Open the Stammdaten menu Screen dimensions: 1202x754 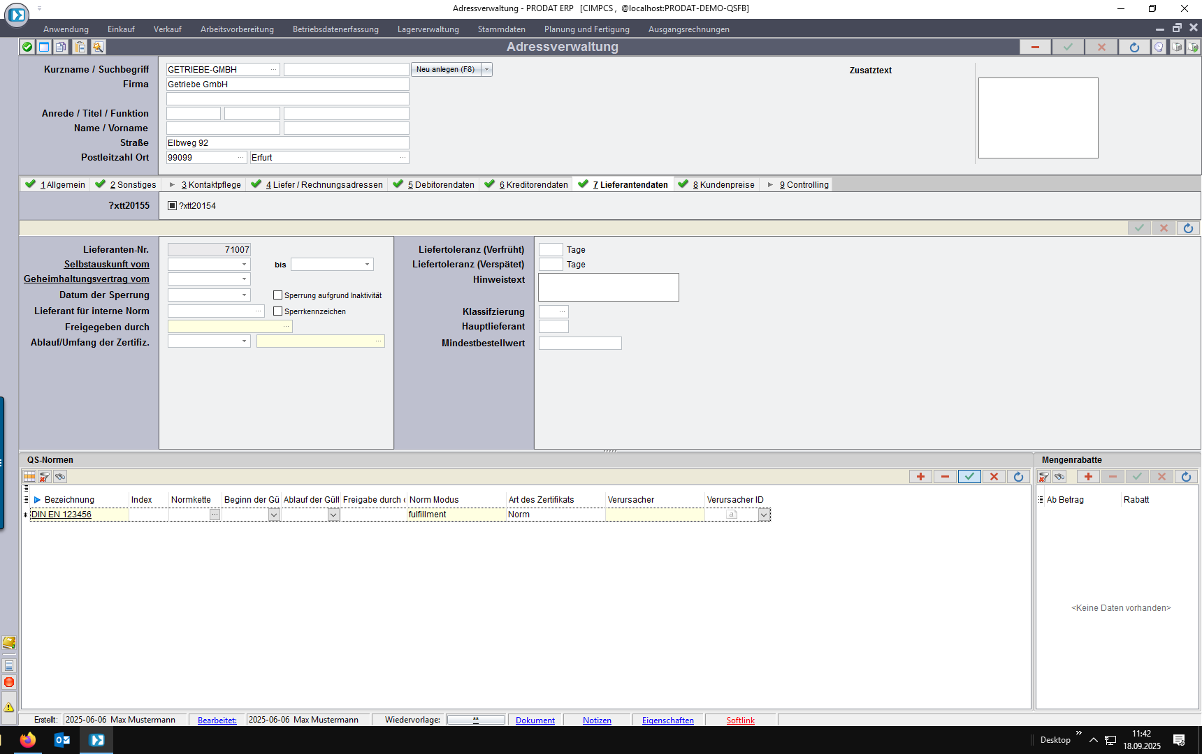pyautogui.click(x=501, y=29)
